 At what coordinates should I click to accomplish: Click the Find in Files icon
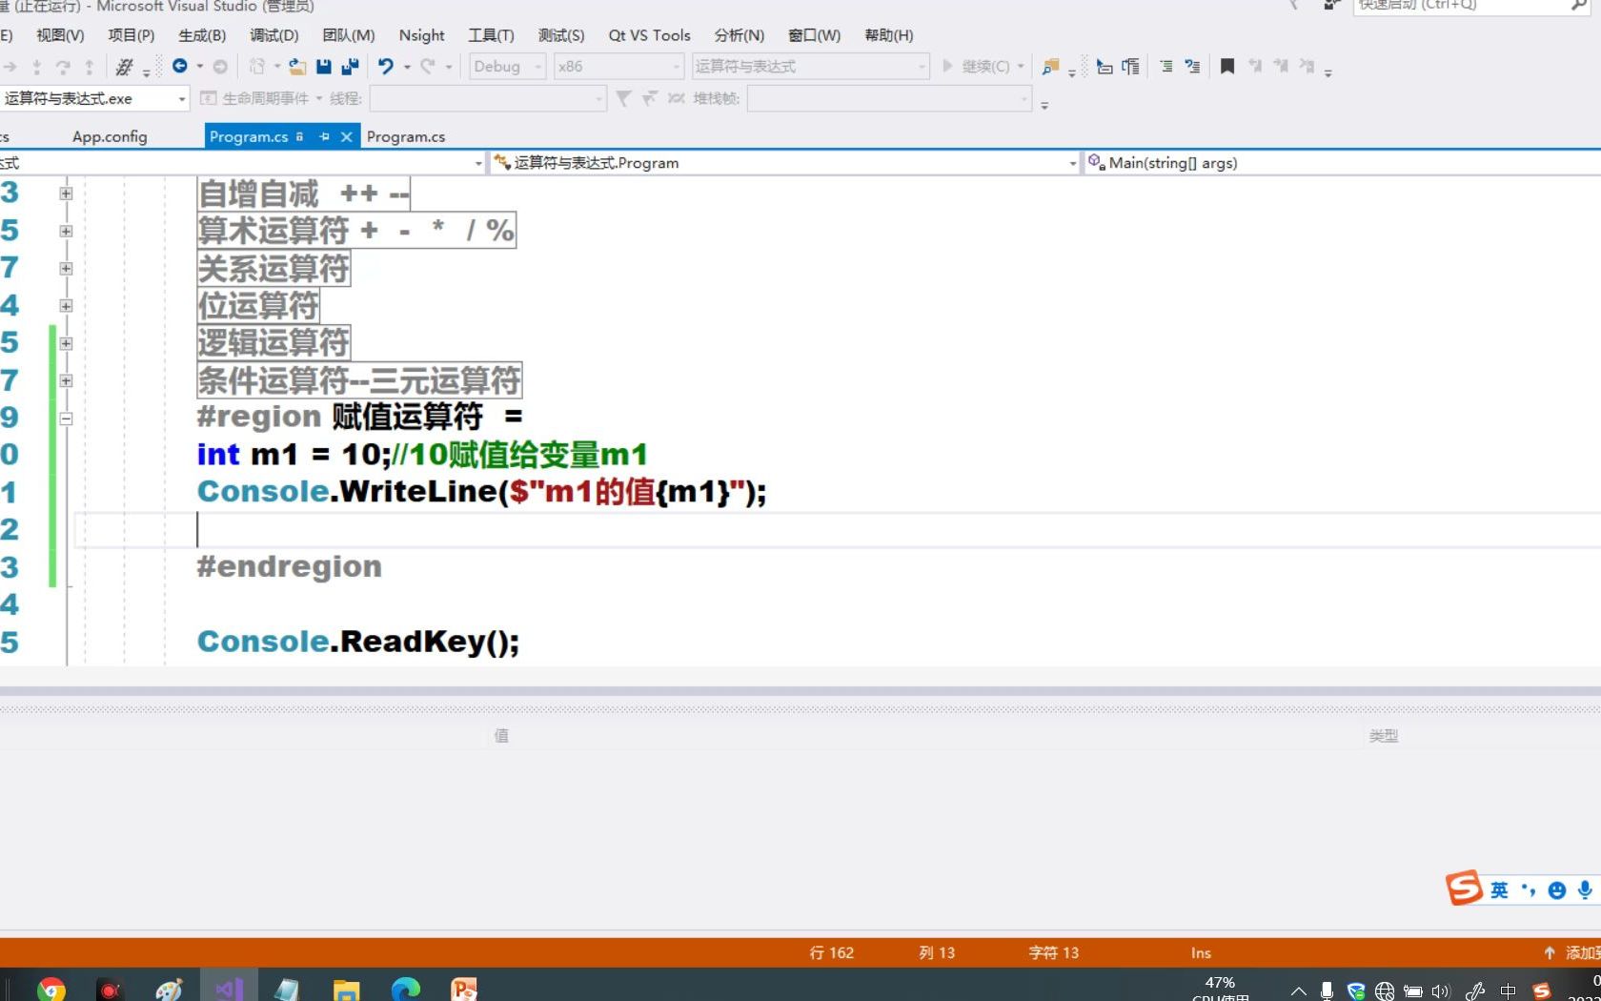click(x=1050, y=66)
